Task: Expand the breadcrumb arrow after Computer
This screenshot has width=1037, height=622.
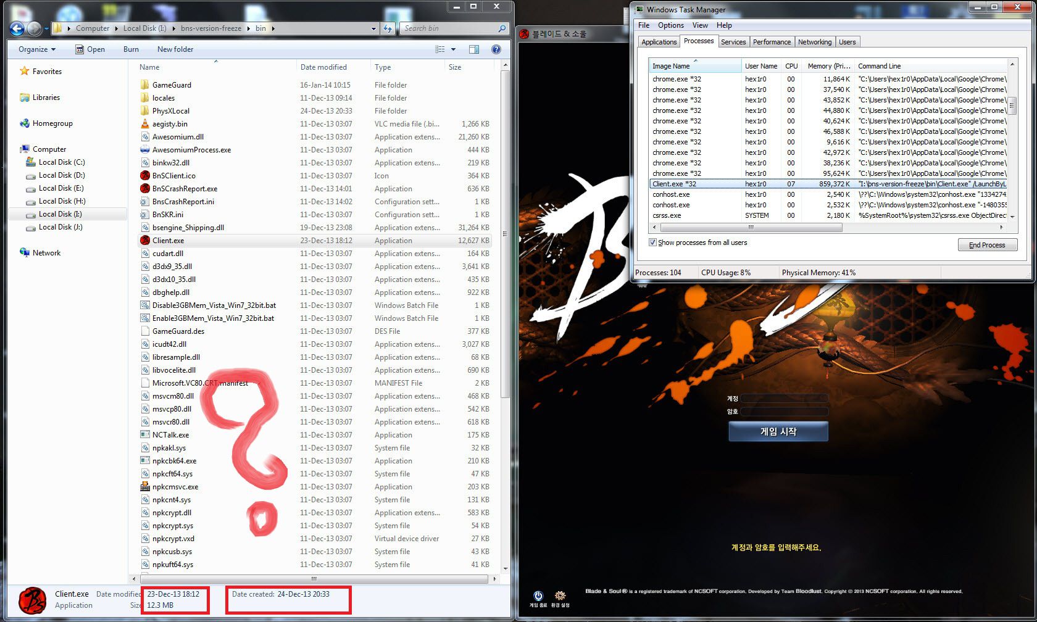Action: pyautogui.click(x=116, y=28)
